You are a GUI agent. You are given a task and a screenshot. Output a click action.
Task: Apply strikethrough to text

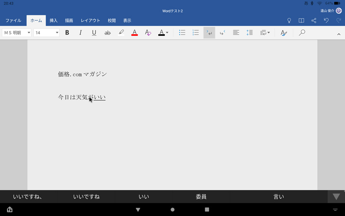click(x=107, y=33)
